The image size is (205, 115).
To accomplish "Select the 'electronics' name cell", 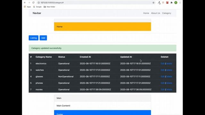I will click(x=41, y=64).
